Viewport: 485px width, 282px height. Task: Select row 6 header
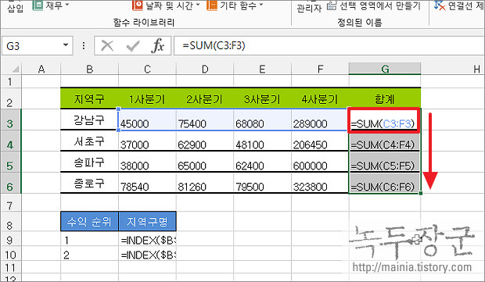click(10, 183)
